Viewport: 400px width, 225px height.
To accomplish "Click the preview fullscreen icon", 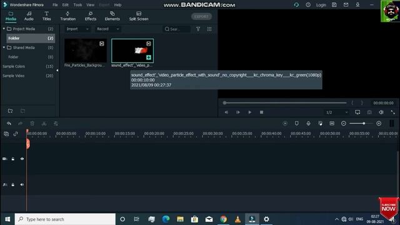I will [392, 112].
